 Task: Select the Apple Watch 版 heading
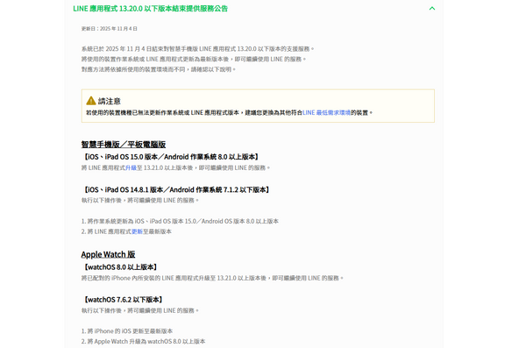(108, 254)
